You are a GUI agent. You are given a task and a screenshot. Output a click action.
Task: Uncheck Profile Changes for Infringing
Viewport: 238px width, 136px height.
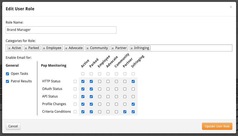[133, 104]
